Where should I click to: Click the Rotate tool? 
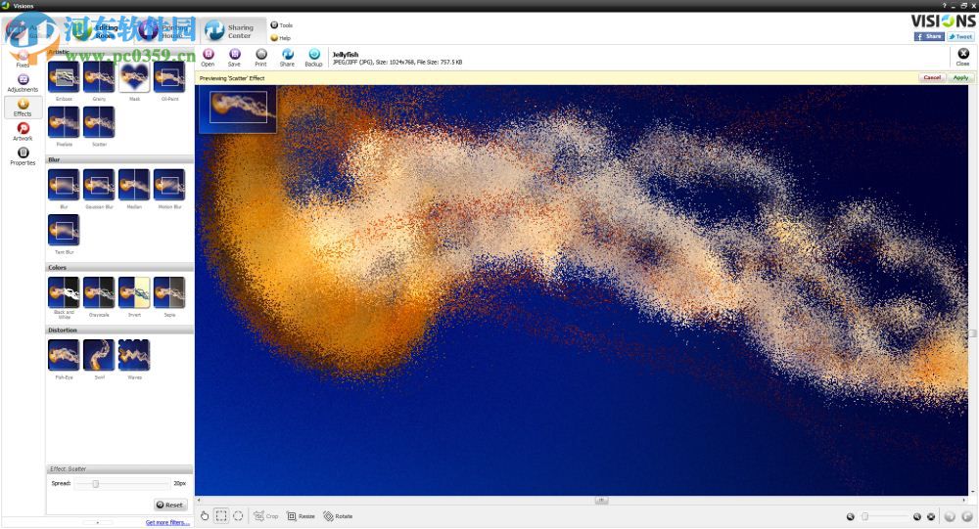pyautogui.click(x=338, y=516)
